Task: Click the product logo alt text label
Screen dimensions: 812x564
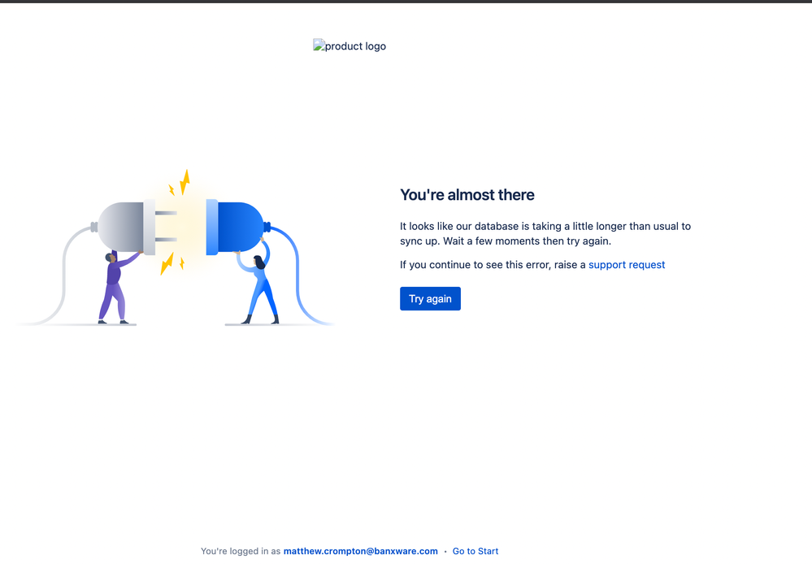Action: click(354, 46)
